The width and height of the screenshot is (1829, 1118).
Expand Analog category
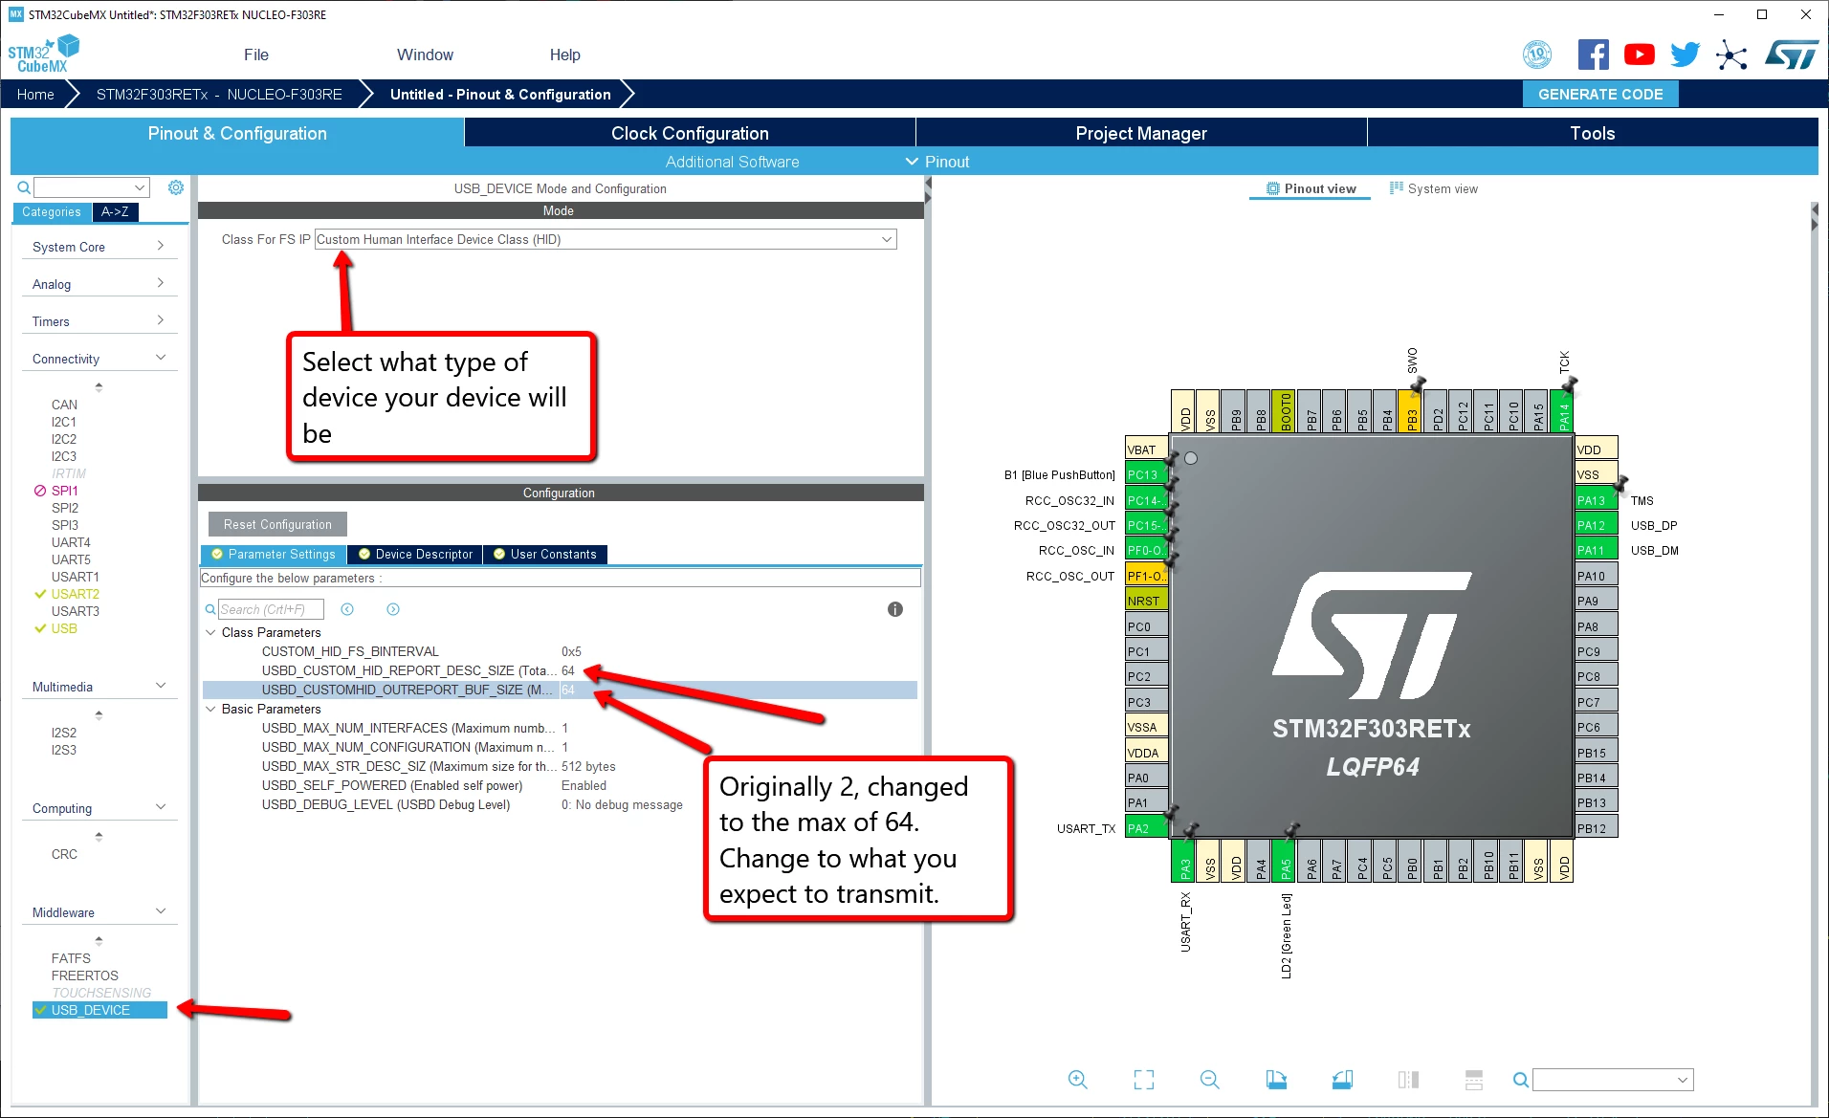click(x=99, y=284)
